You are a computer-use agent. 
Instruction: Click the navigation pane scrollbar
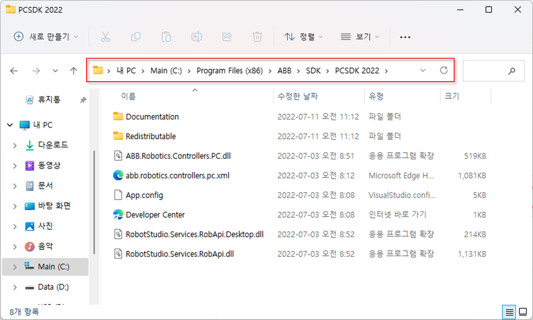[x=94, y=202]
